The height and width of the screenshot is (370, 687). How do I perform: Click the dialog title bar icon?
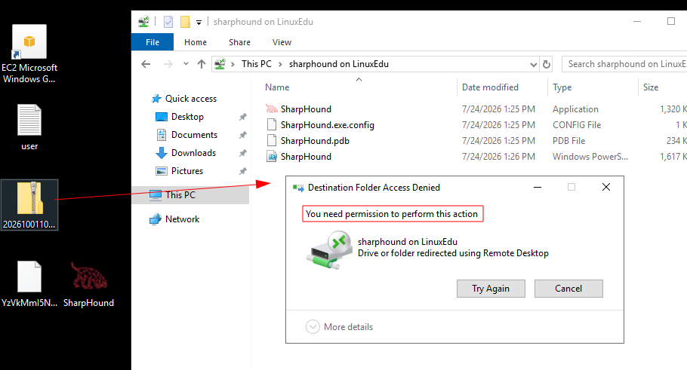point(298,188)
